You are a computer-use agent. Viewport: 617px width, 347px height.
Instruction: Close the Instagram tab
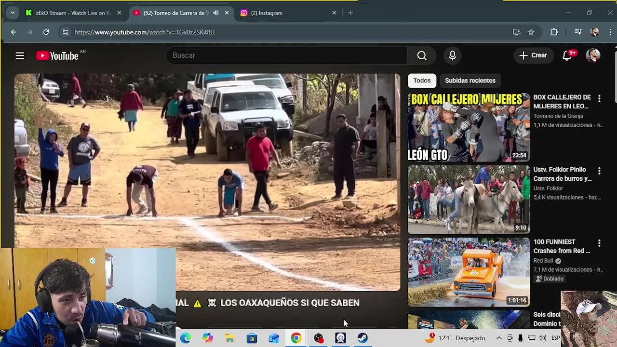334,13
